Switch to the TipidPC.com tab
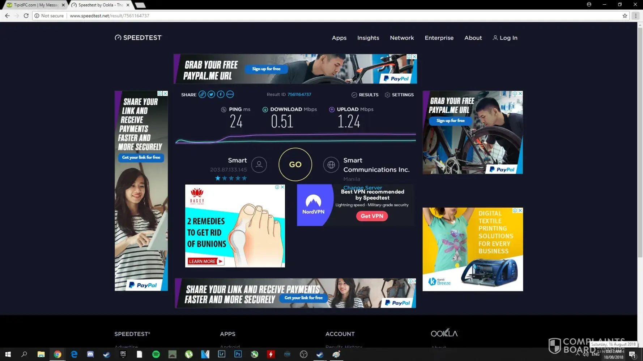This screenshot has height=361, width=643. point(34,5)
